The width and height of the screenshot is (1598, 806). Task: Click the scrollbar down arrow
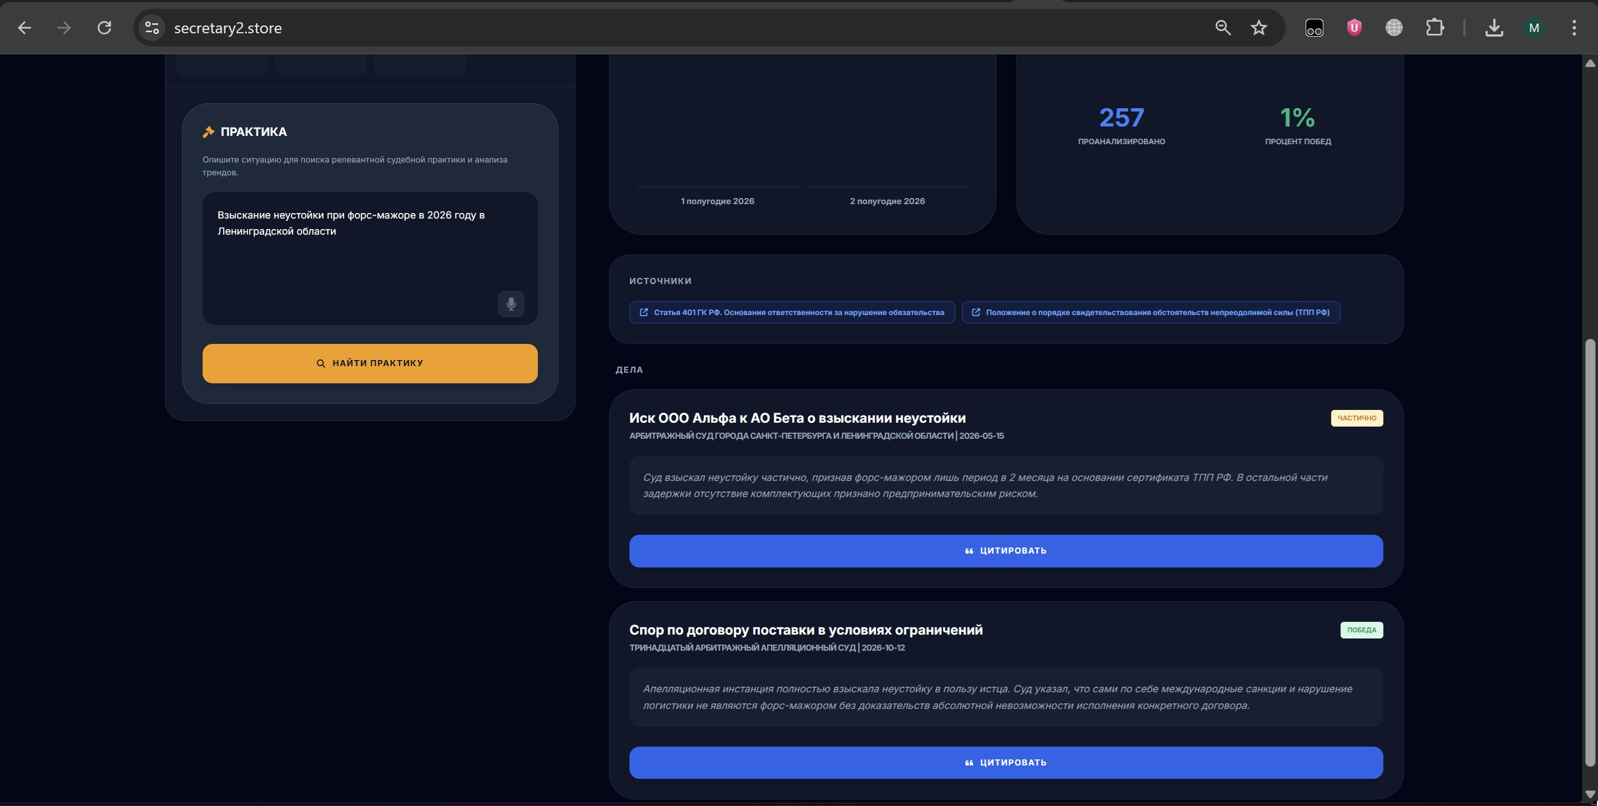point(1590,794)
